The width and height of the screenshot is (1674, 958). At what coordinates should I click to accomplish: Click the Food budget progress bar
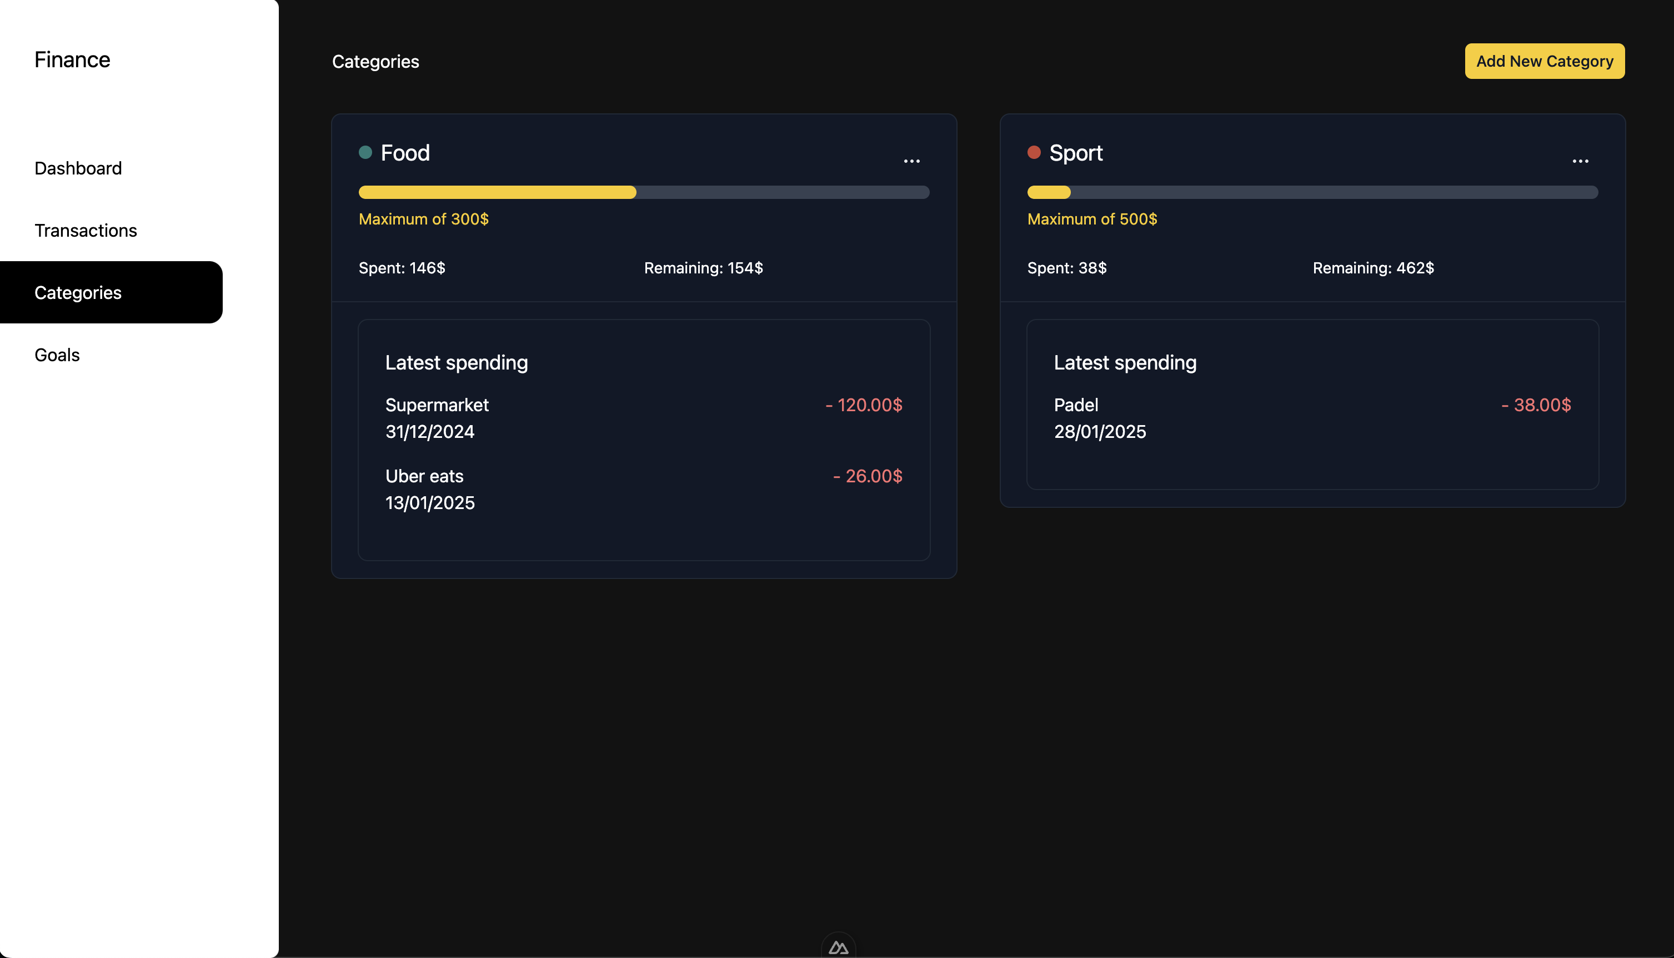click(x=644, y=192)
